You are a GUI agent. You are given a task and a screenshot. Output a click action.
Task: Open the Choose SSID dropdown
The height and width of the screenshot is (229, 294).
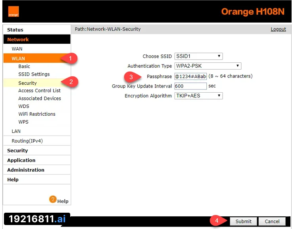click(198, 56)
